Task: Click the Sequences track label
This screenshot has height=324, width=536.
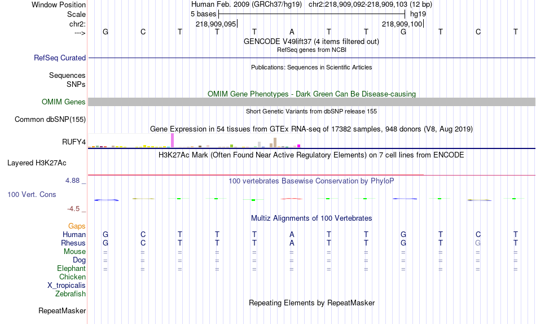Action: 67,75
